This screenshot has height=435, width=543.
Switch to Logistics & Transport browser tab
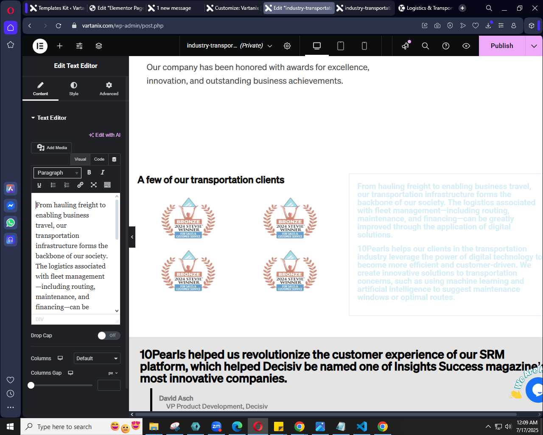[425, 8]
